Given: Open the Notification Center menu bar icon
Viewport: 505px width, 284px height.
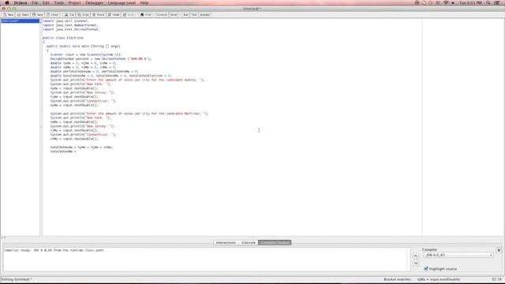Looking at the screenshot, I should pyautogui.click(x=497, y=2).
